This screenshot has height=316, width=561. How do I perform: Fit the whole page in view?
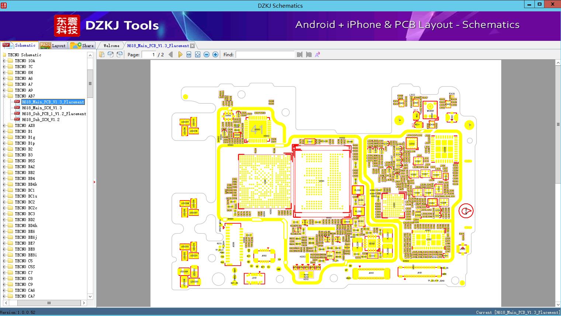coord(198,54)
